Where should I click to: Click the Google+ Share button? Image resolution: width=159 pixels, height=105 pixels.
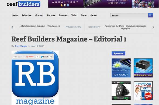point(30,57)
